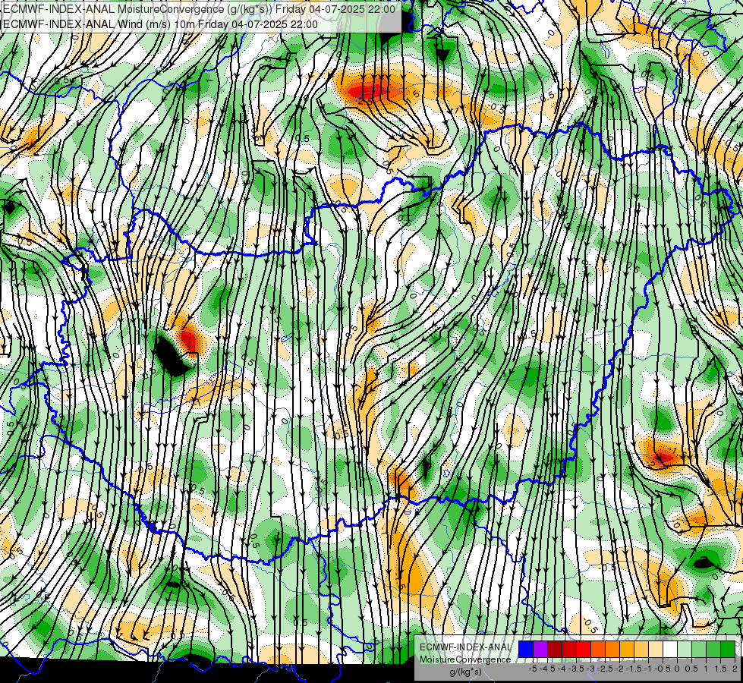Click the legend title 'ECMWF-INDEX-ANAL'
The image size is (743, 683).
(x=465, y=647)
